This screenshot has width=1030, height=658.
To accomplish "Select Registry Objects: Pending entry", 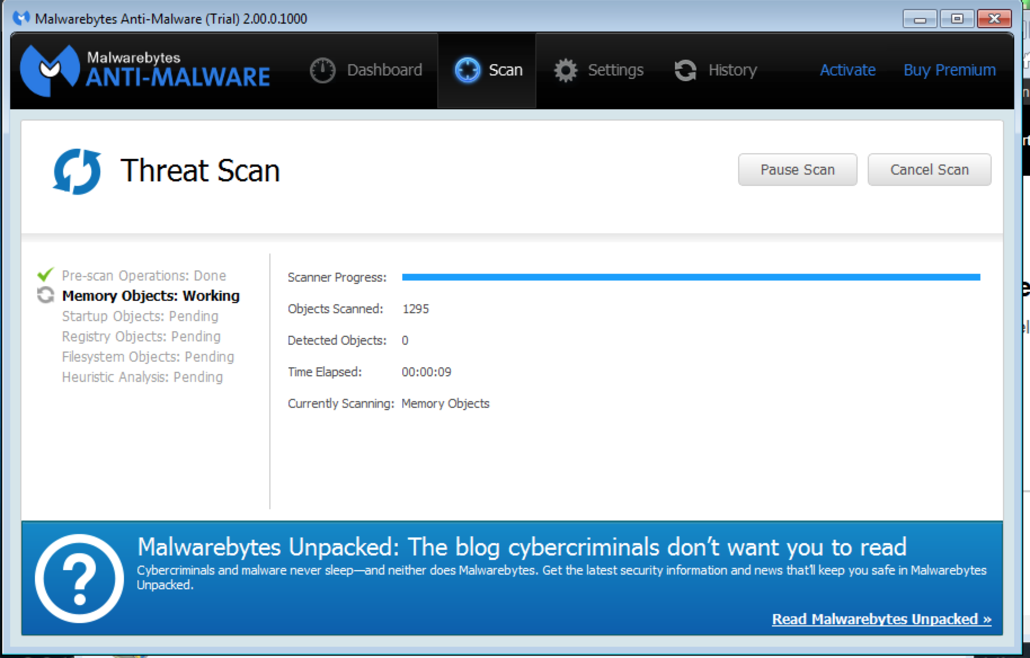I will tap(141, 336).
